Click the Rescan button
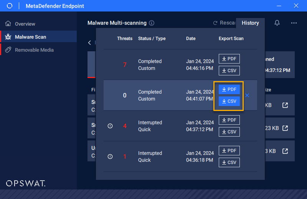Screen dimensions: 307x199 tap(224, 23)
